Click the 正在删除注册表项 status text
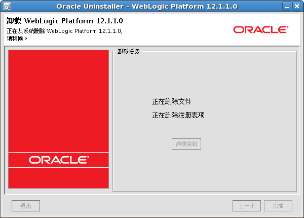The height and width of the screenshot is (218, 304). click(178, 115)
